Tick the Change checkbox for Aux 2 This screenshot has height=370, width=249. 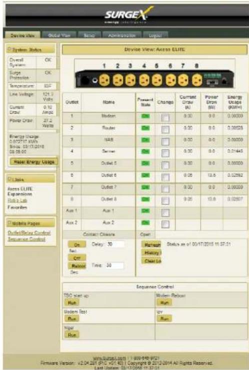tap(165, 224)
